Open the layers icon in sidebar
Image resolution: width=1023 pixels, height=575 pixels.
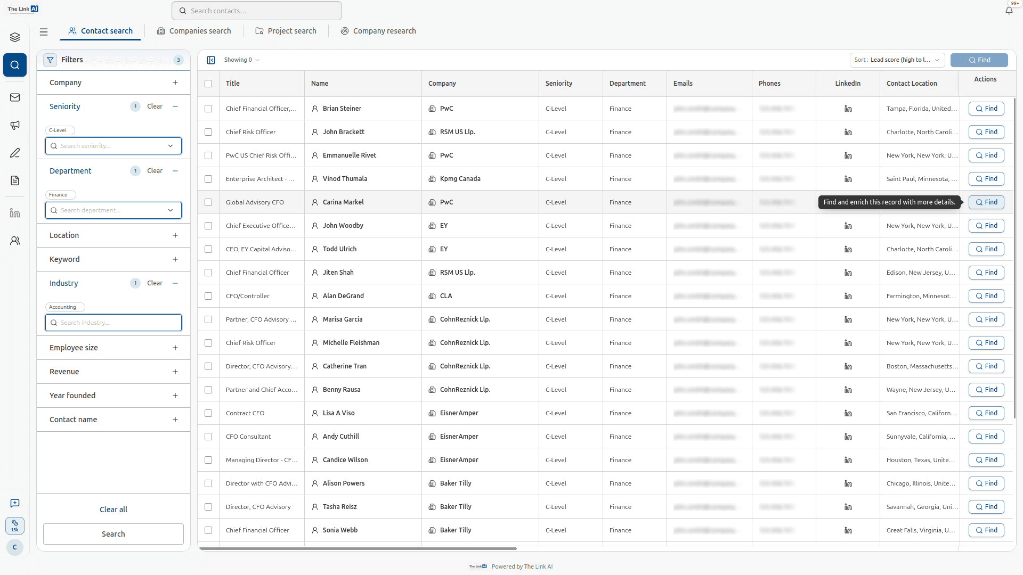click(x=15, y=37)
